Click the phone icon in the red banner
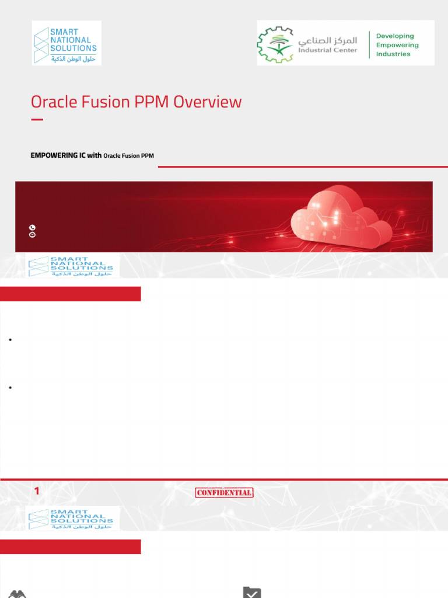 (33, 228)
